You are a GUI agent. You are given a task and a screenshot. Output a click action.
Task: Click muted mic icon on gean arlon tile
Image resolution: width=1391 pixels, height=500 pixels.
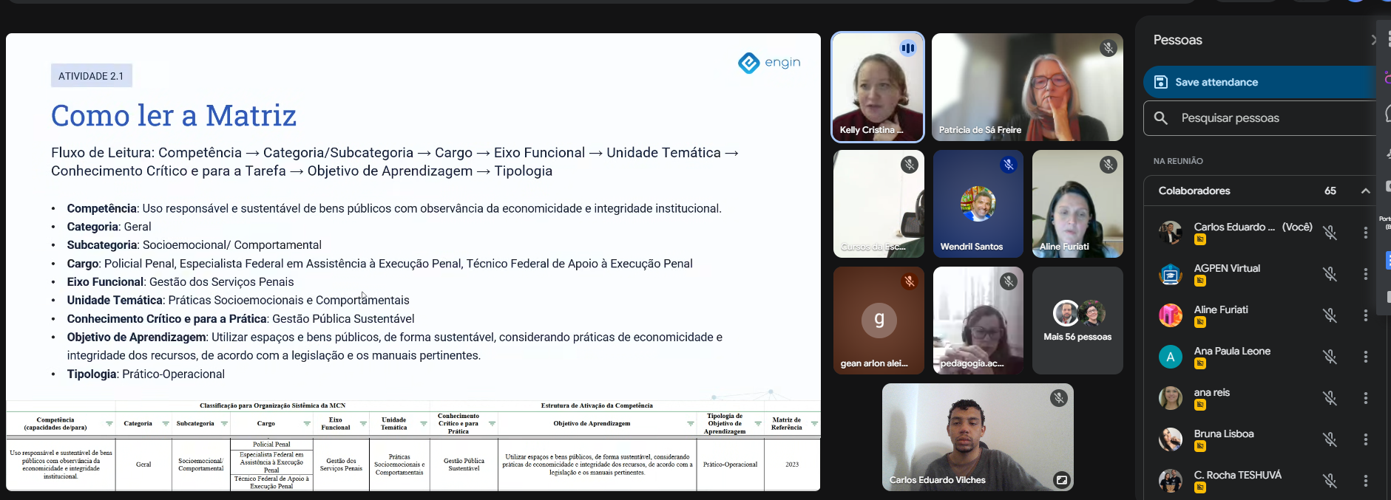(x=910, y=281)
